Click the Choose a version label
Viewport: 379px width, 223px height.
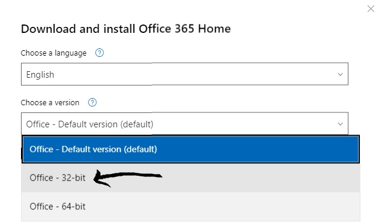tap(50, 103)
